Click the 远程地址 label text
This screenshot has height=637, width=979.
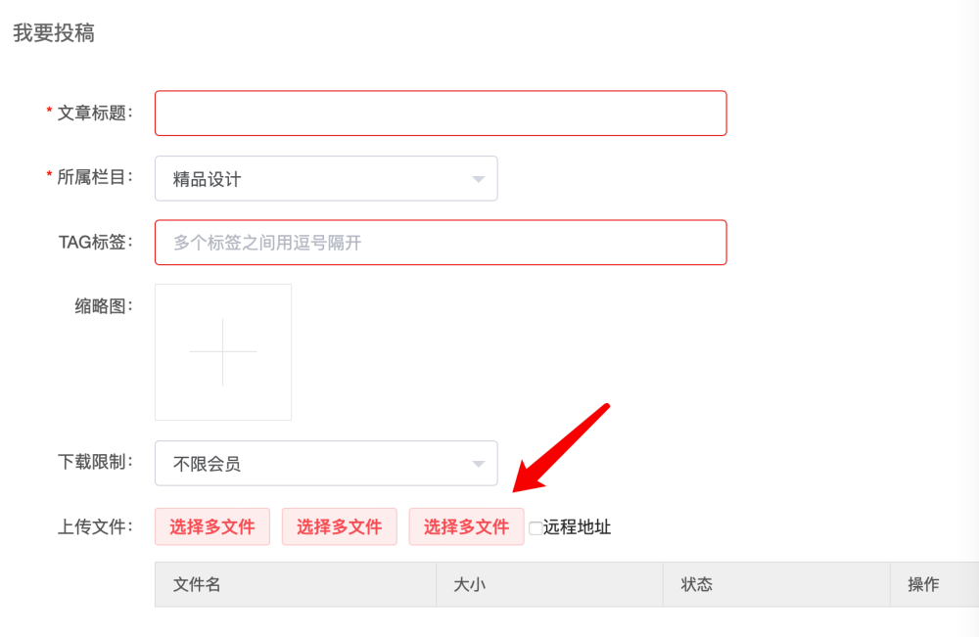[x=577, y=527]
